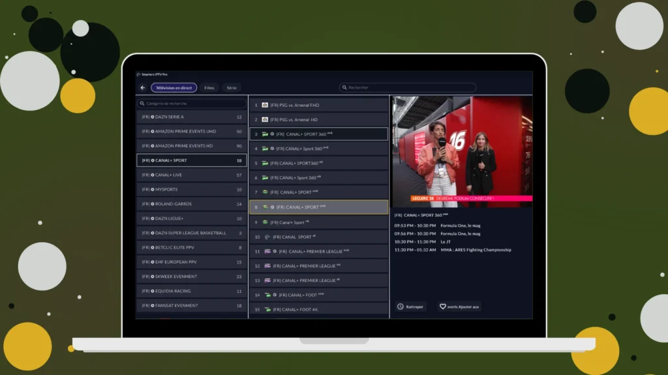This screenshot has width=668, height=375.
Task: Open the EQUIDIA RACING category
Action: pyautogui.click(x=191, y=291)
